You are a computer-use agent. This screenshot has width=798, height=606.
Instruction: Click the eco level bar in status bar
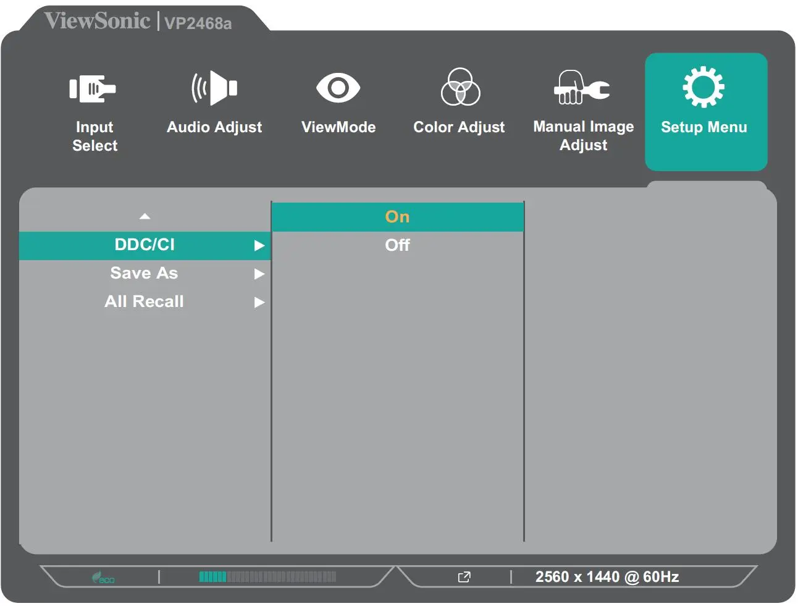click(267, 577)
